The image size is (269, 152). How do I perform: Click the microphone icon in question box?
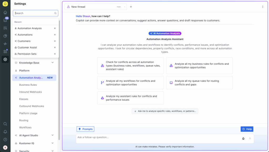point(243,138)
